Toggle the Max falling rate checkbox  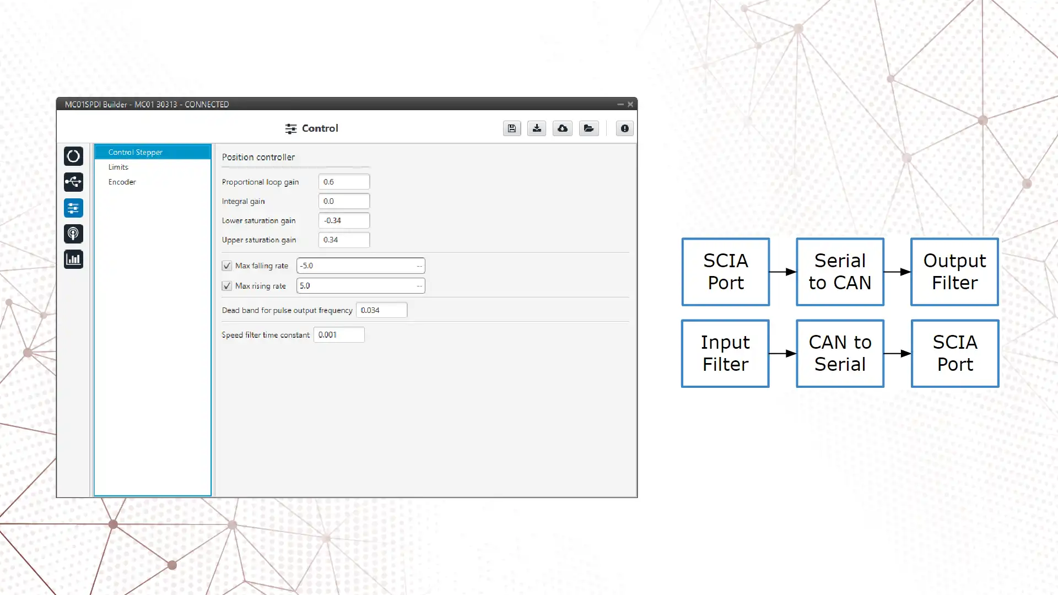[227, 266]
